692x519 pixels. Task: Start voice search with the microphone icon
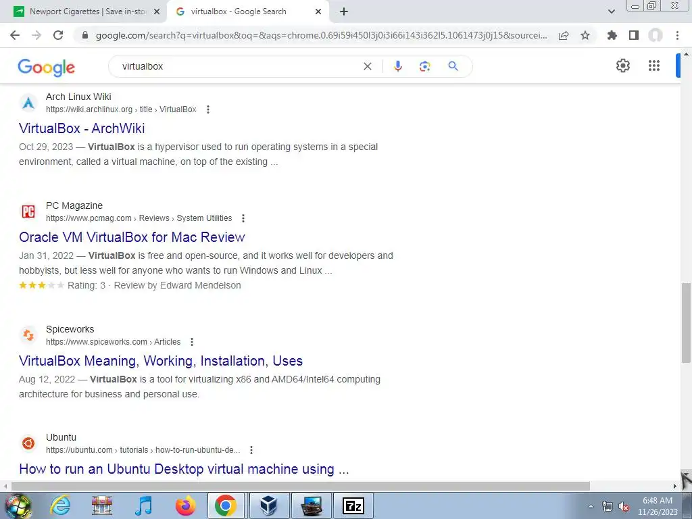pyautogui.click(x=397, y=66)
